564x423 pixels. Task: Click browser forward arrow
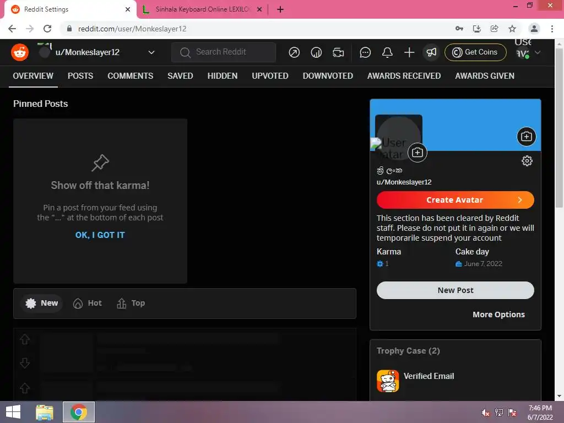click(x=30, y=29)
